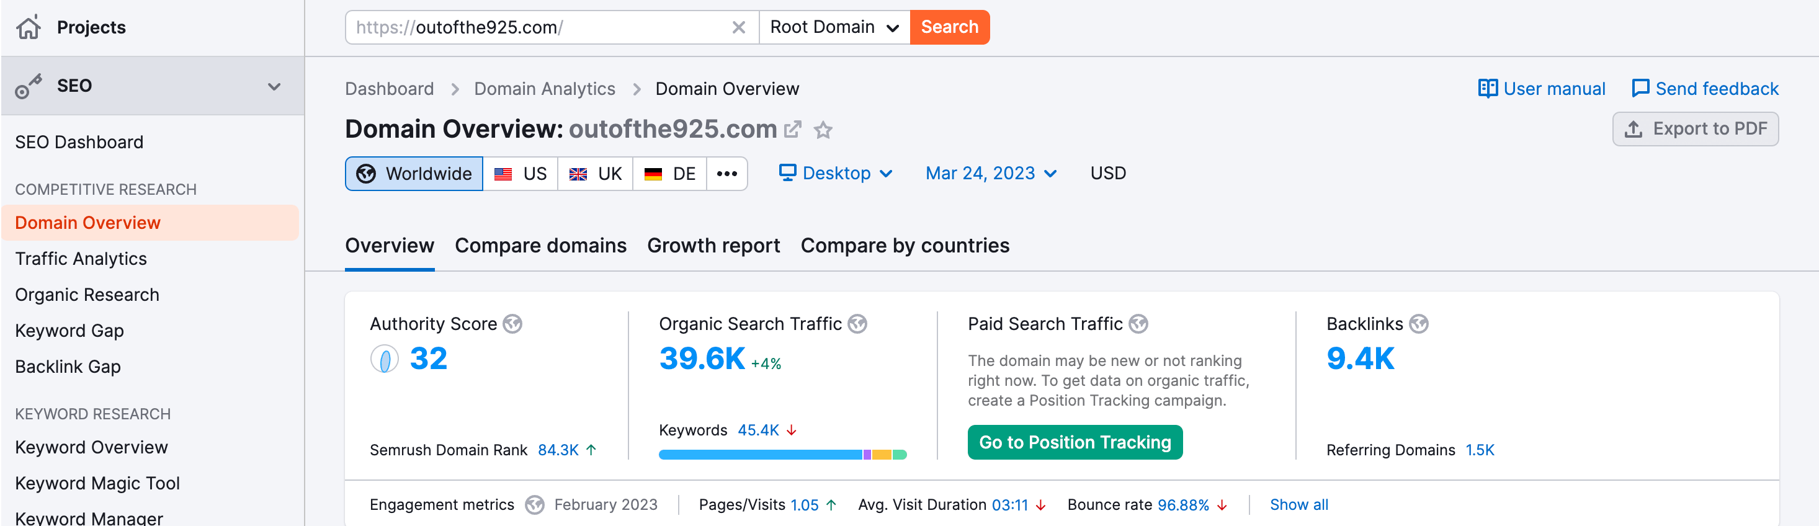
Task: Click Semrush Domain Rank value 84.3K
Action: point(558,450)
